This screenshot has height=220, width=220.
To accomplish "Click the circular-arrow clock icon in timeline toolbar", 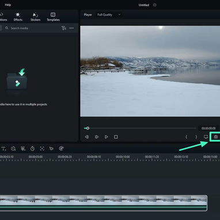I will [13, 149].
